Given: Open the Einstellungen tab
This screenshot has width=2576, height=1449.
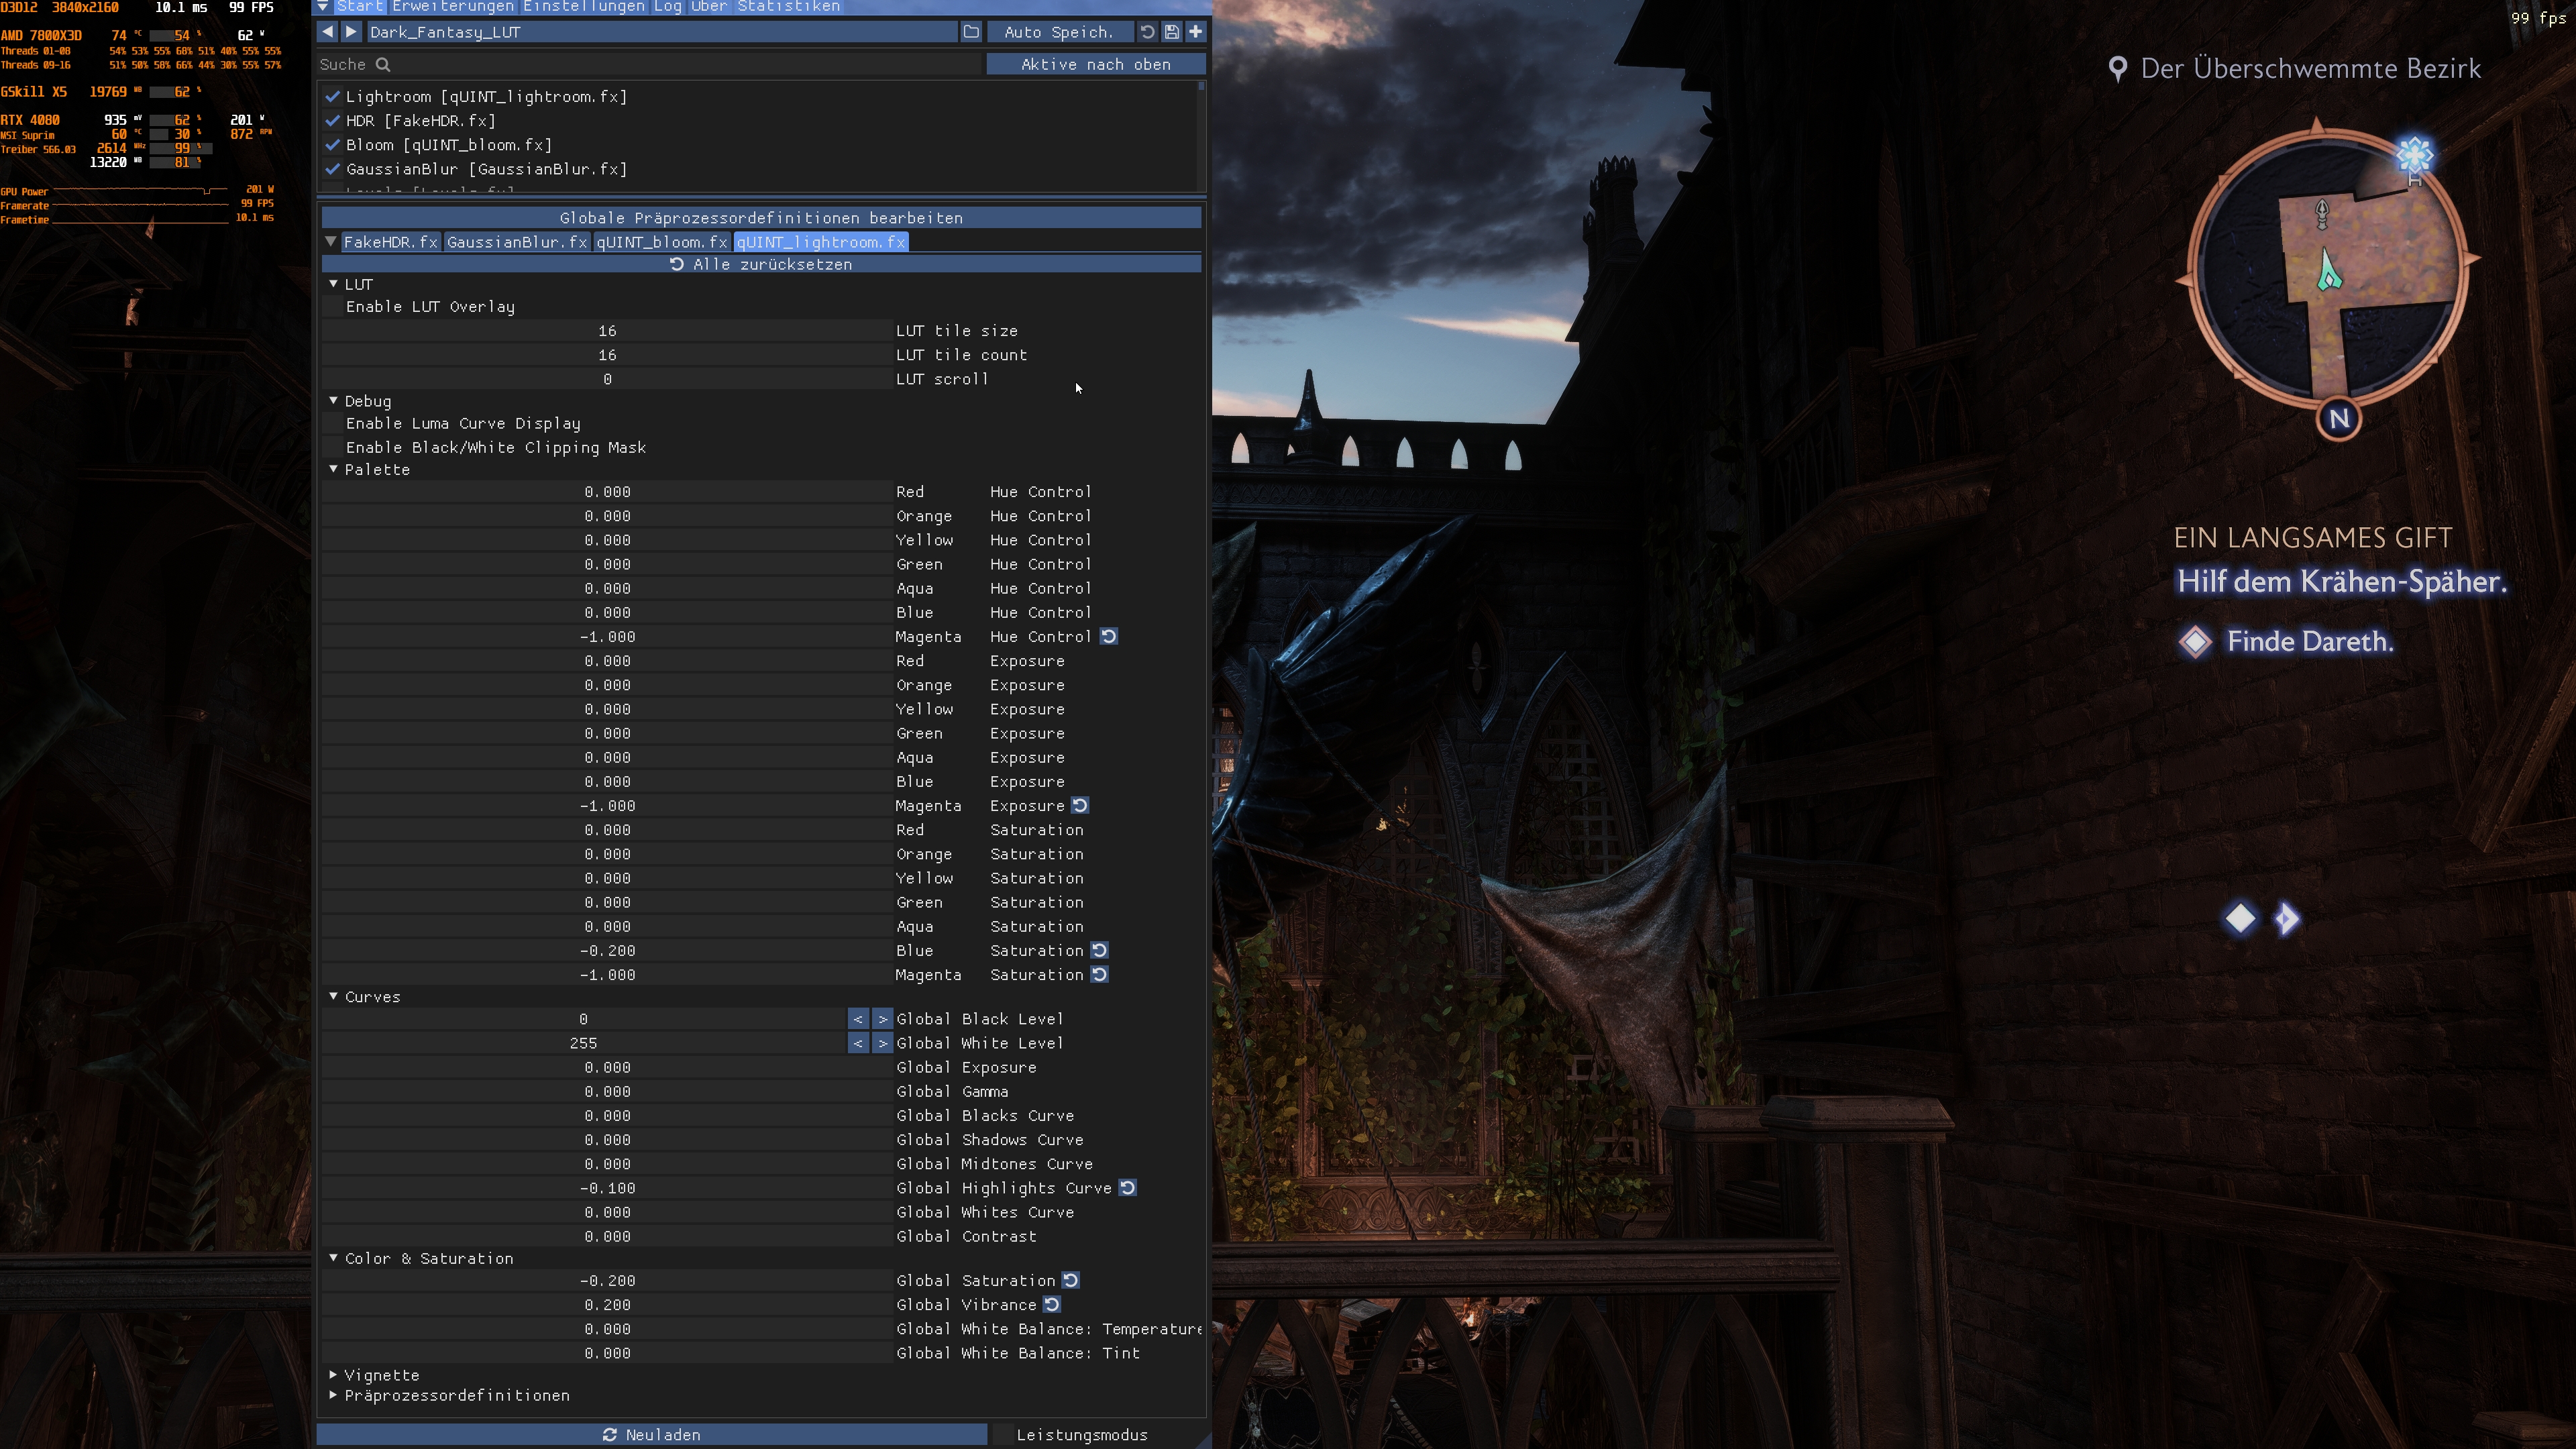Looking at the screenshot, I should 583,7.
